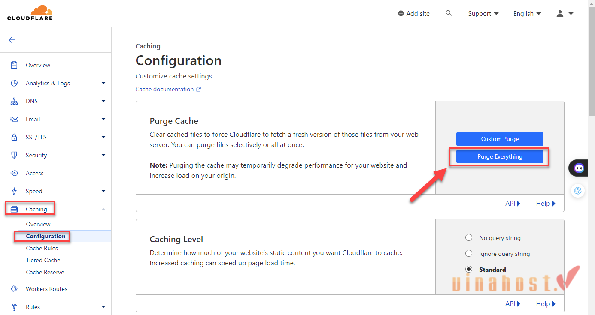Open the Cache documentation link
595x315 pixels.
click(x=164, y=90)
